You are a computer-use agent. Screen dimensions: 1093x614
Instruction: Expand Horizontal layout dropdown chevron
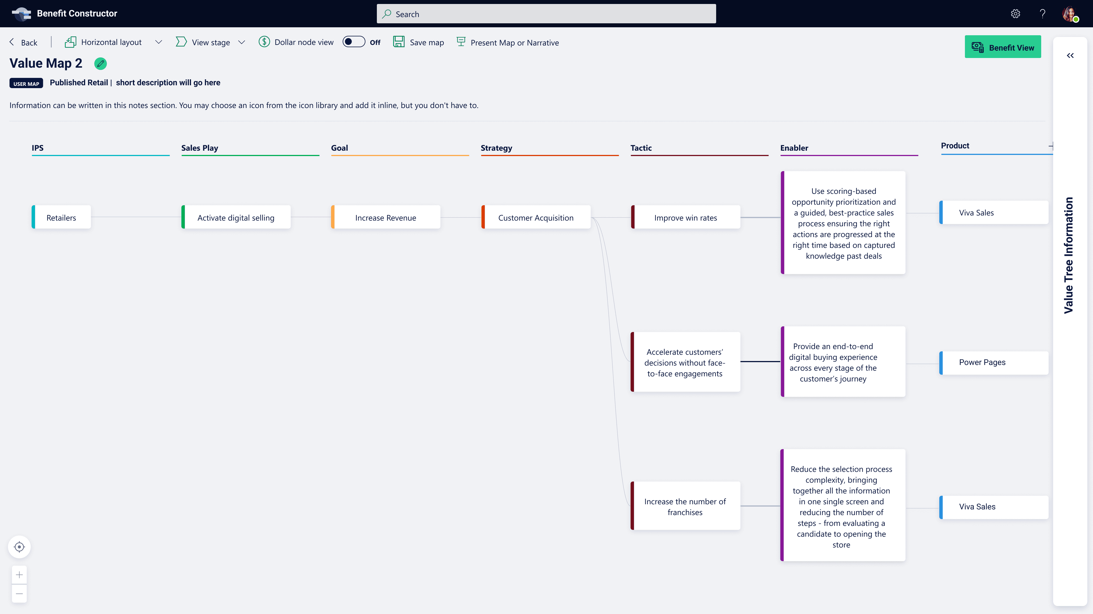tap(158, 42)
